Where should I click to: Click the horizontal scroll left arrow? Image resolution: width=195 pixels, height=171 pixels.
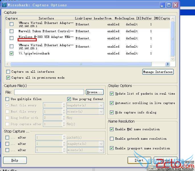pos(8,64)
